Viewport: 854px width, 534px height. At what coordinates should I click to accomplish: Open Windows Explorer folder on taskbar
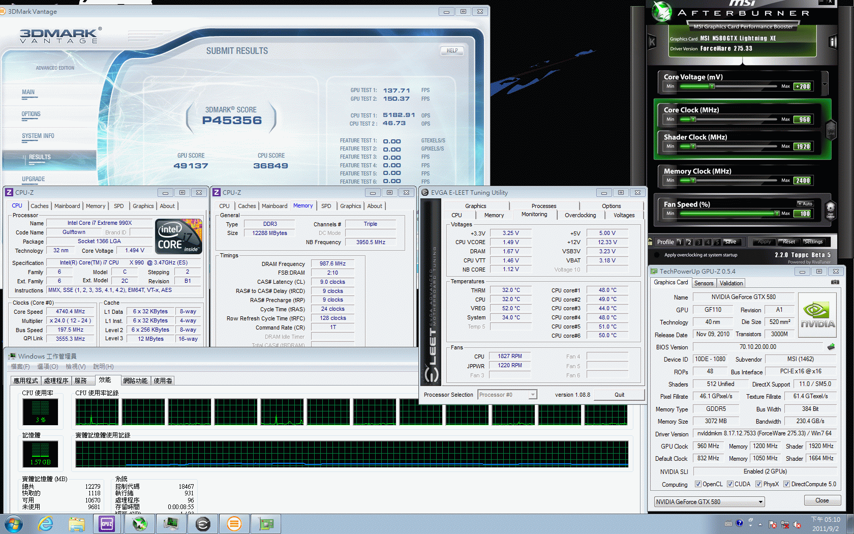click(77, 524)
